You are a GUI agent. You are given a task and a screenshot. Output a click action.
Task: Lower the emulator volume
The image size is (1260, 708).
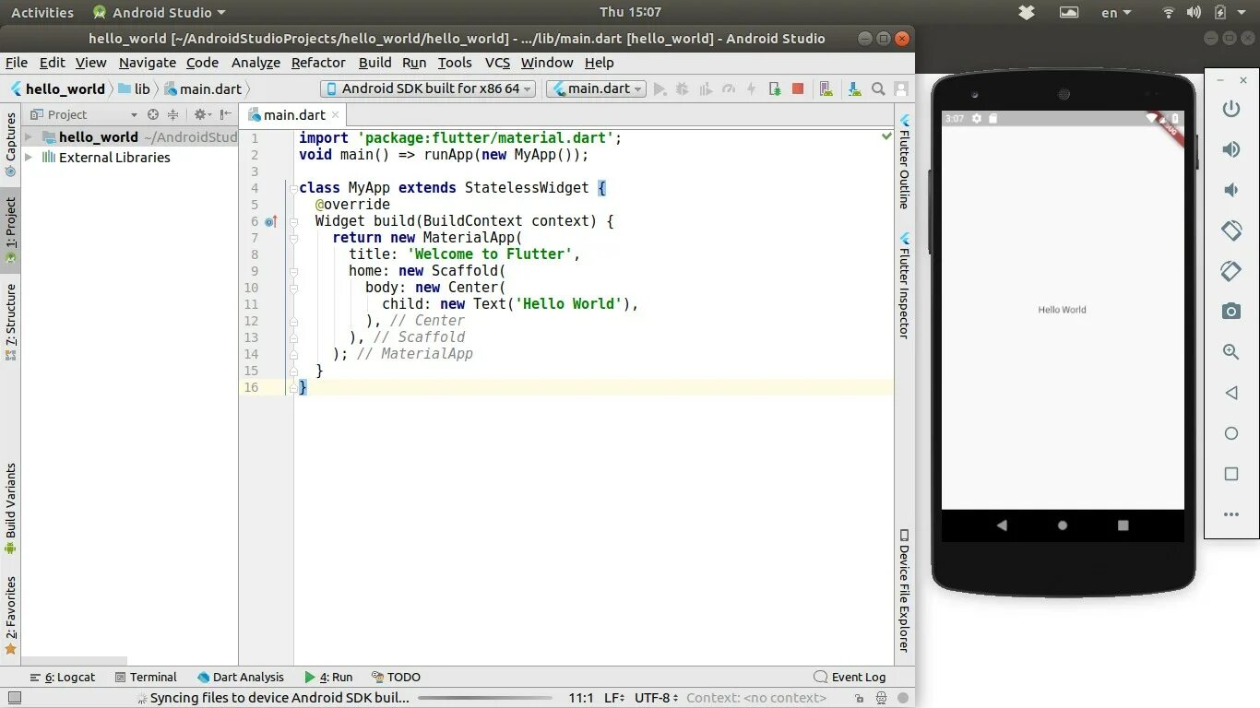tap(1231, 190)
